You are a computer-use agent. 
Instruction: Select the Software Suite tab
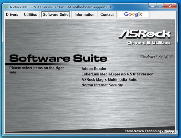tap(56, 14)
